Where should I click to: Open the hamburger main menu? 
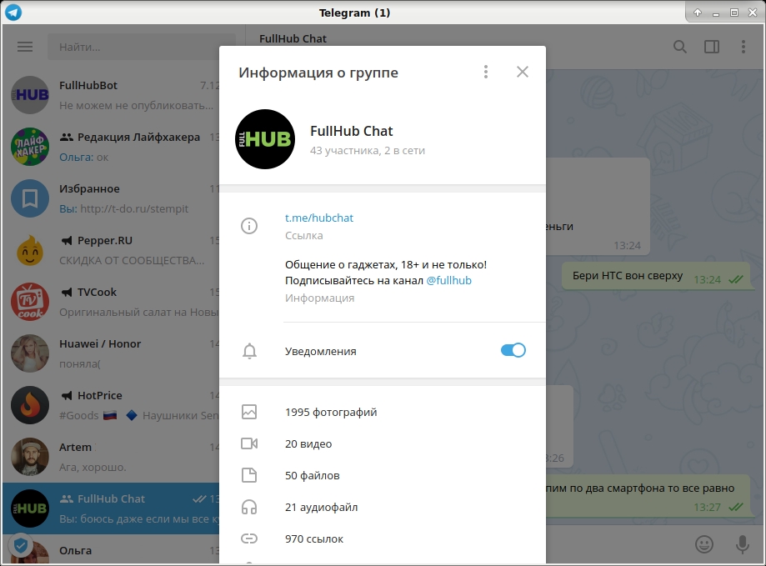(25, 47)
